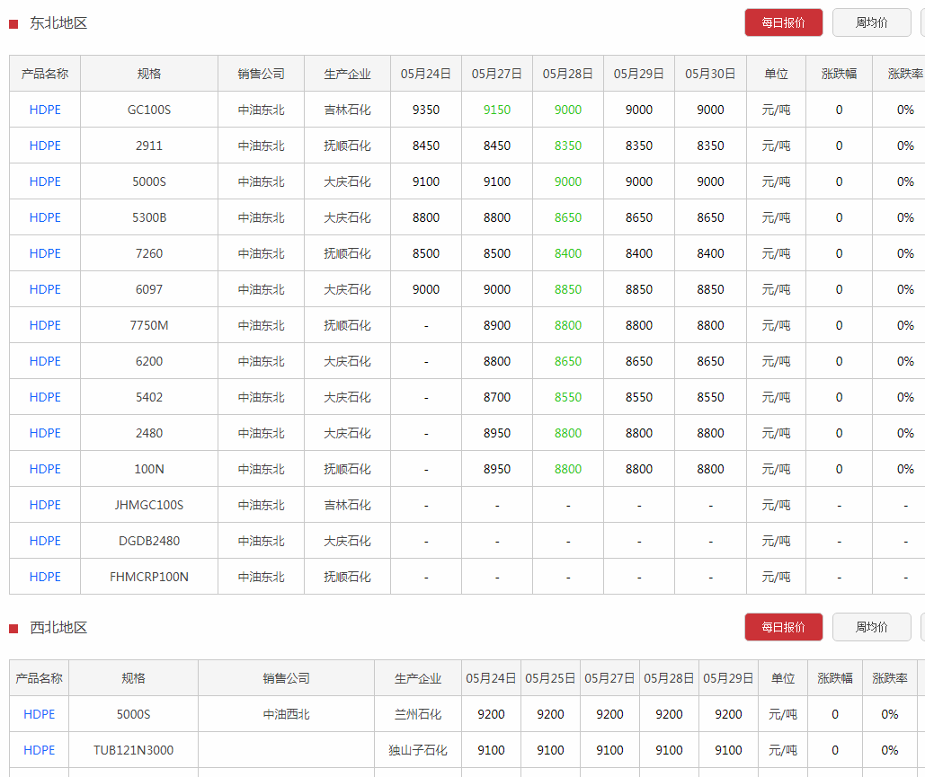
Task: Select green price 9150 in GC100S row
Action: click(x=497, y=110)
